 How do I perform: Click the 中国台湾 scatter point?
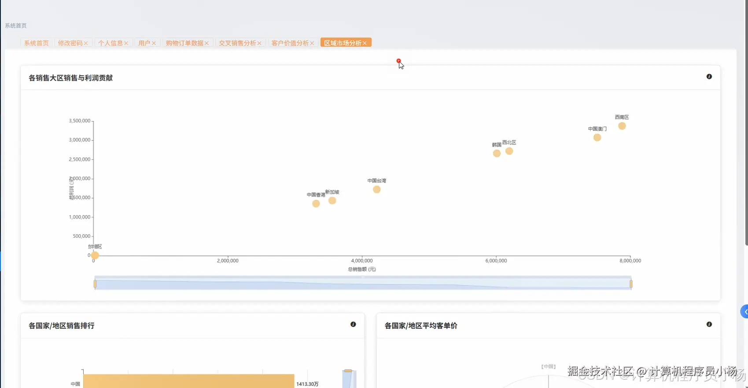coord(376,189)
